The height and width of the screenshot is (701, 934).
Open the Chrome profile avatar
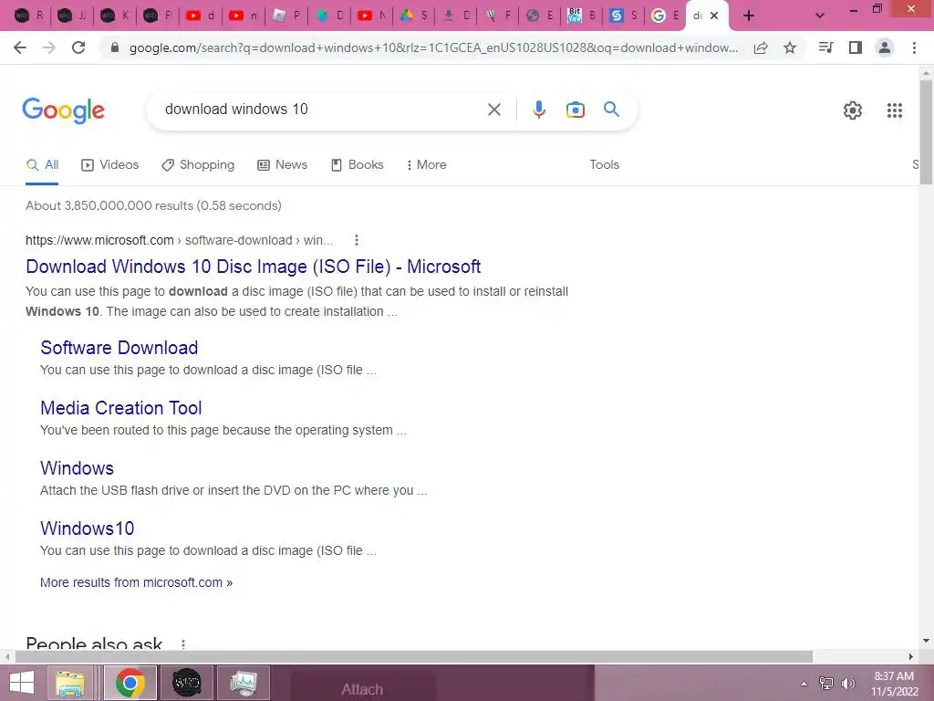point(885,47)
